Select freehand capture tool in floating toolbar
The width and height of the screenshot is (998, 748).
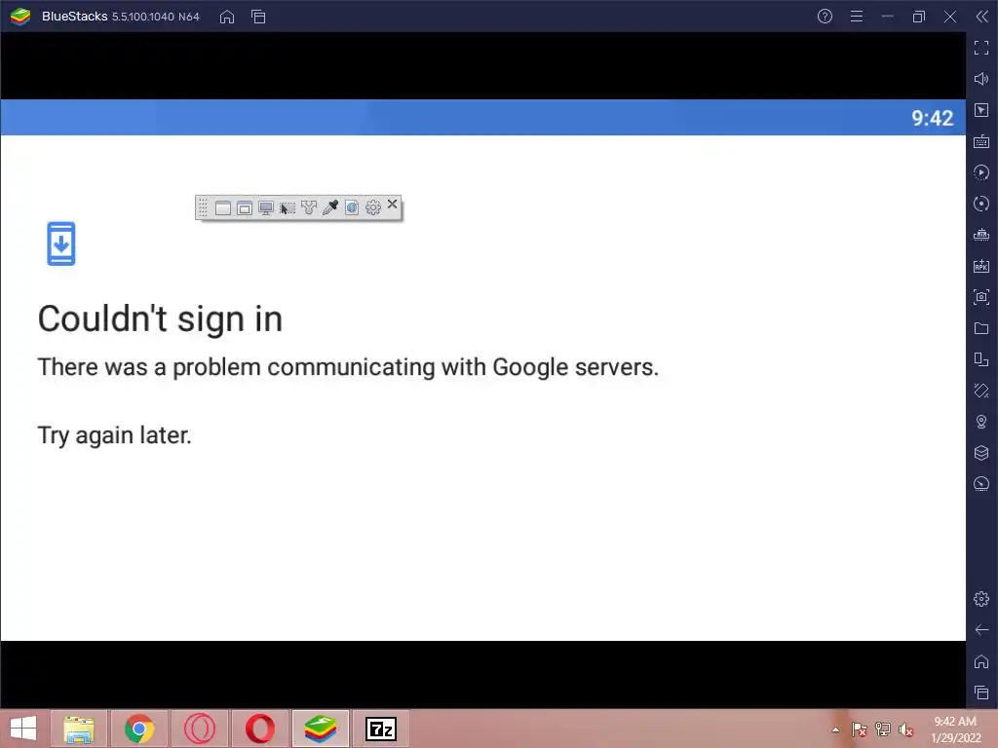coord(309,208)
